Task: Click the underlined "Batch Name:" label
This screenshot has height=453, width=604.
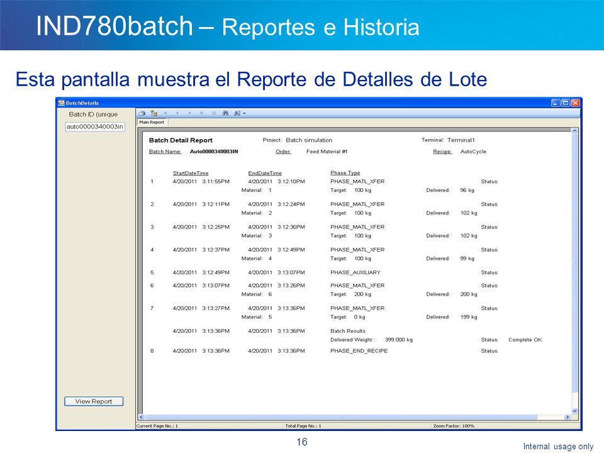Action: pyautogui.click(x=165, y=152)
